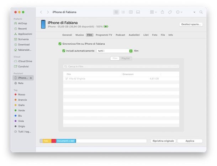Toggle Includi automaticamente checkbox
This screenshot has width=217, height=166.
point(64,51)
